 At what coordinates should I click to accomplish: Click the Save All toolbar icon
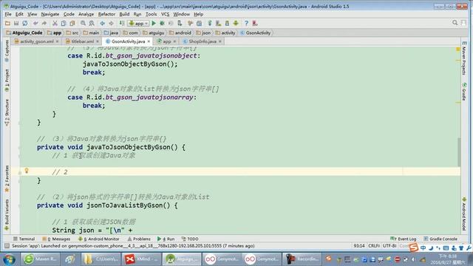[16, 23]
